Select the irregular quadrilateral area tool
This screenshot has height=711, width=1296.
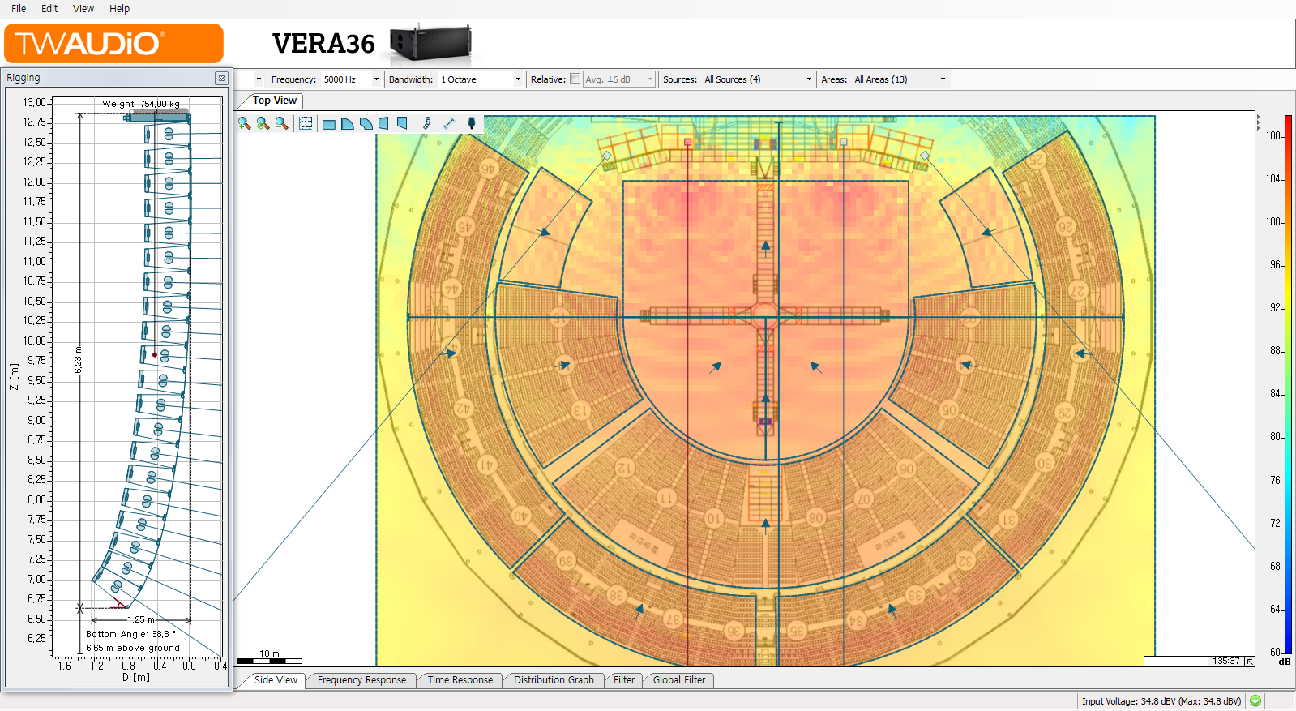402,124
